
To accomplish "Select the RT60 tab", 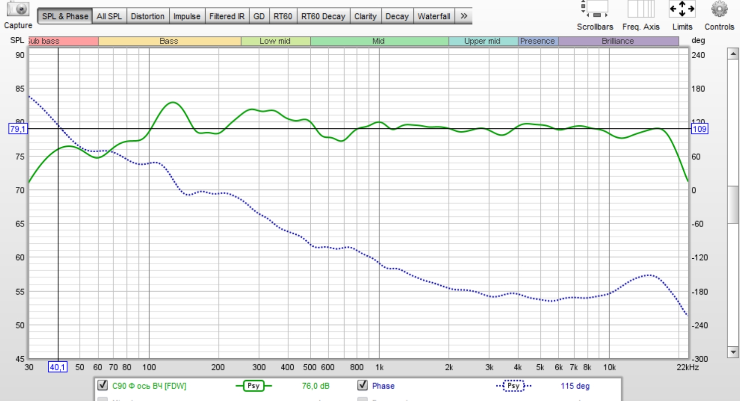I will click(283, 16).
